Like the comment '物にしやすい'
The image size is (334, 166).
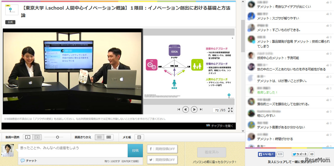coord(329,111)
